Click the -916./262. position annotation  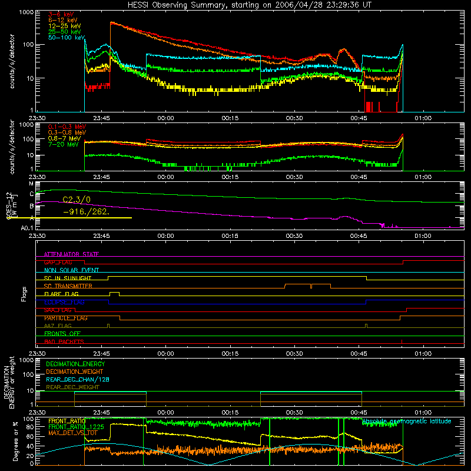tap(87, 212)
